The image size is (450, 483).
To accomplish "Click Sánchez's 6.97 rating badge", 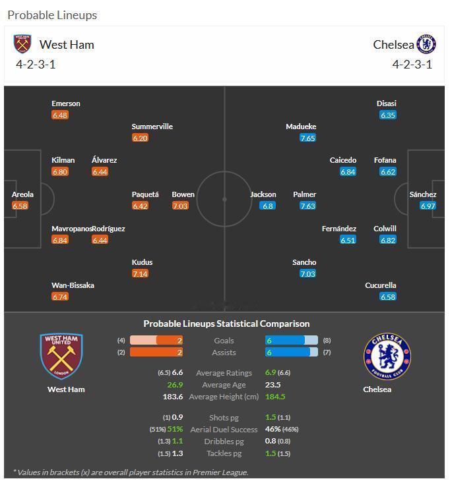I will click(x=428, y=206).
